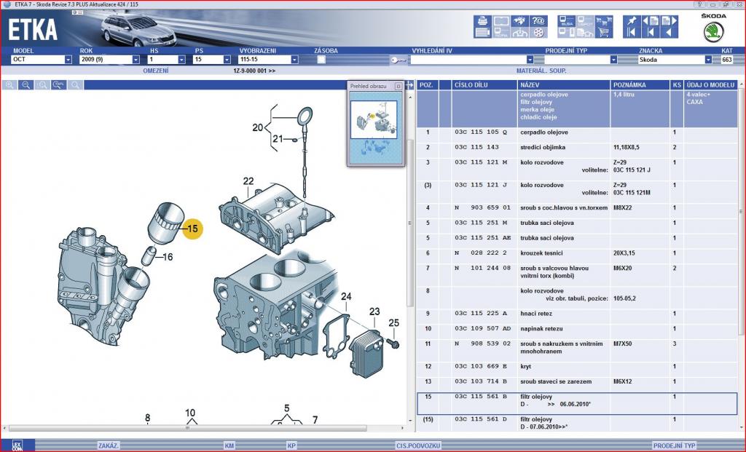Go to previous illustration page icon
The height and width of the screenshot is (452, 746).
point(651,21)
